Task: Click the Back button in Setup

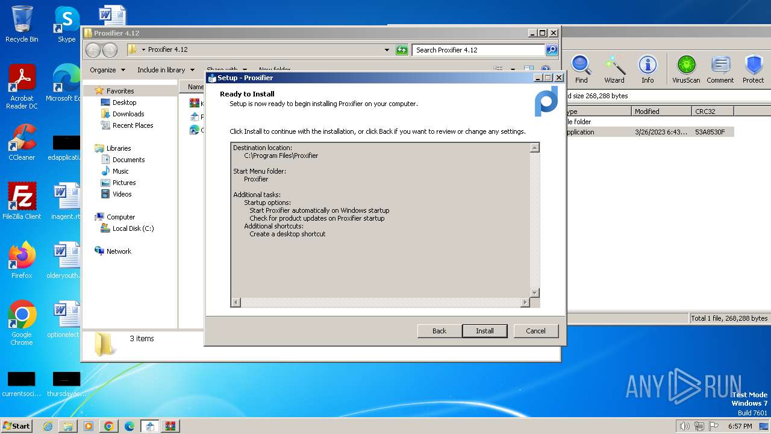Action: click(439, 331)
